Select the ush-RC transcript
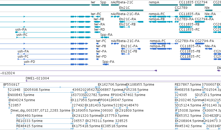This screenshot has width=221, height=130. point(53,37)
